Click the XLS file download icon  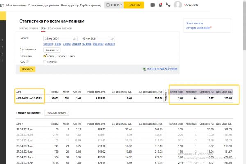[145, 69]
